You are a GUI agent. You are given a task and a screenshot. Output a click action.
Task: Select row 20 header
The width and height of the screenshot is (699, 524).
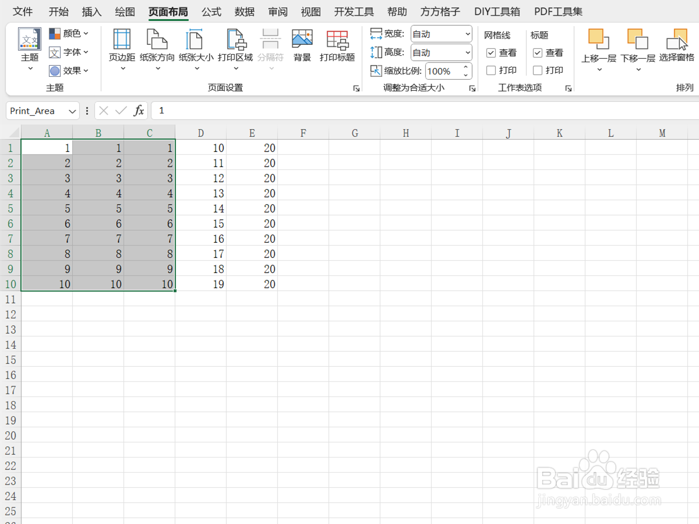coord(10,436)
